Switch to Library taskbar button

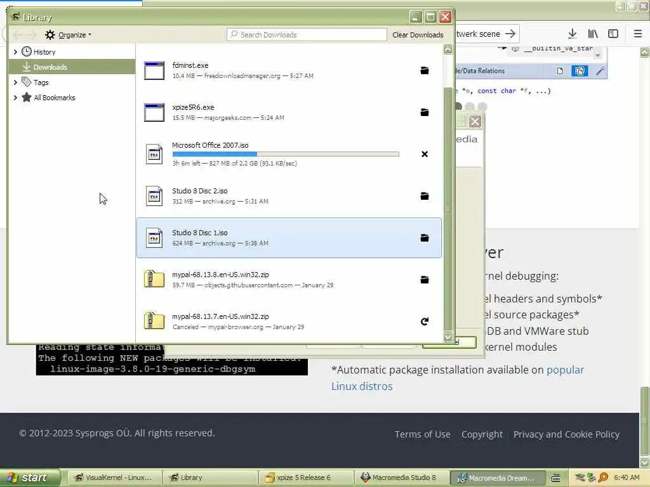coord(209,478)
